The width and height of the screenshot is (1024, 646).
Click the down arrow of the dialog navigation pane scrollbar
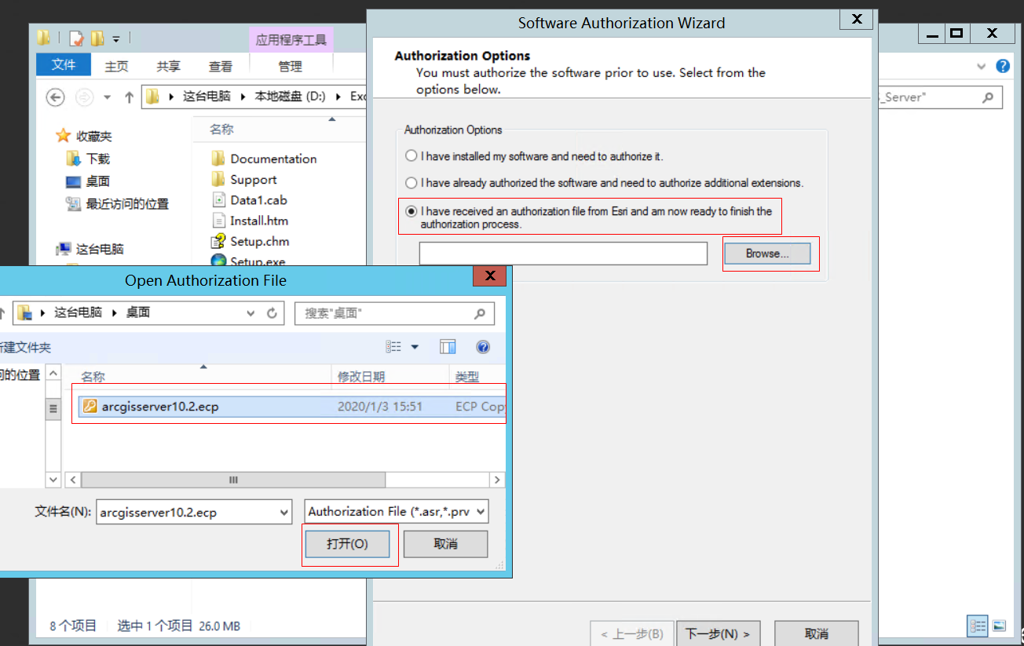[x=53, y=480]
